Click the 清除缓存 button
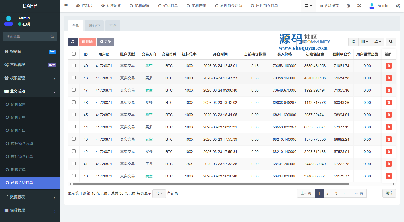The width and height of the screenshot is (404, 222). click(329, 6)
